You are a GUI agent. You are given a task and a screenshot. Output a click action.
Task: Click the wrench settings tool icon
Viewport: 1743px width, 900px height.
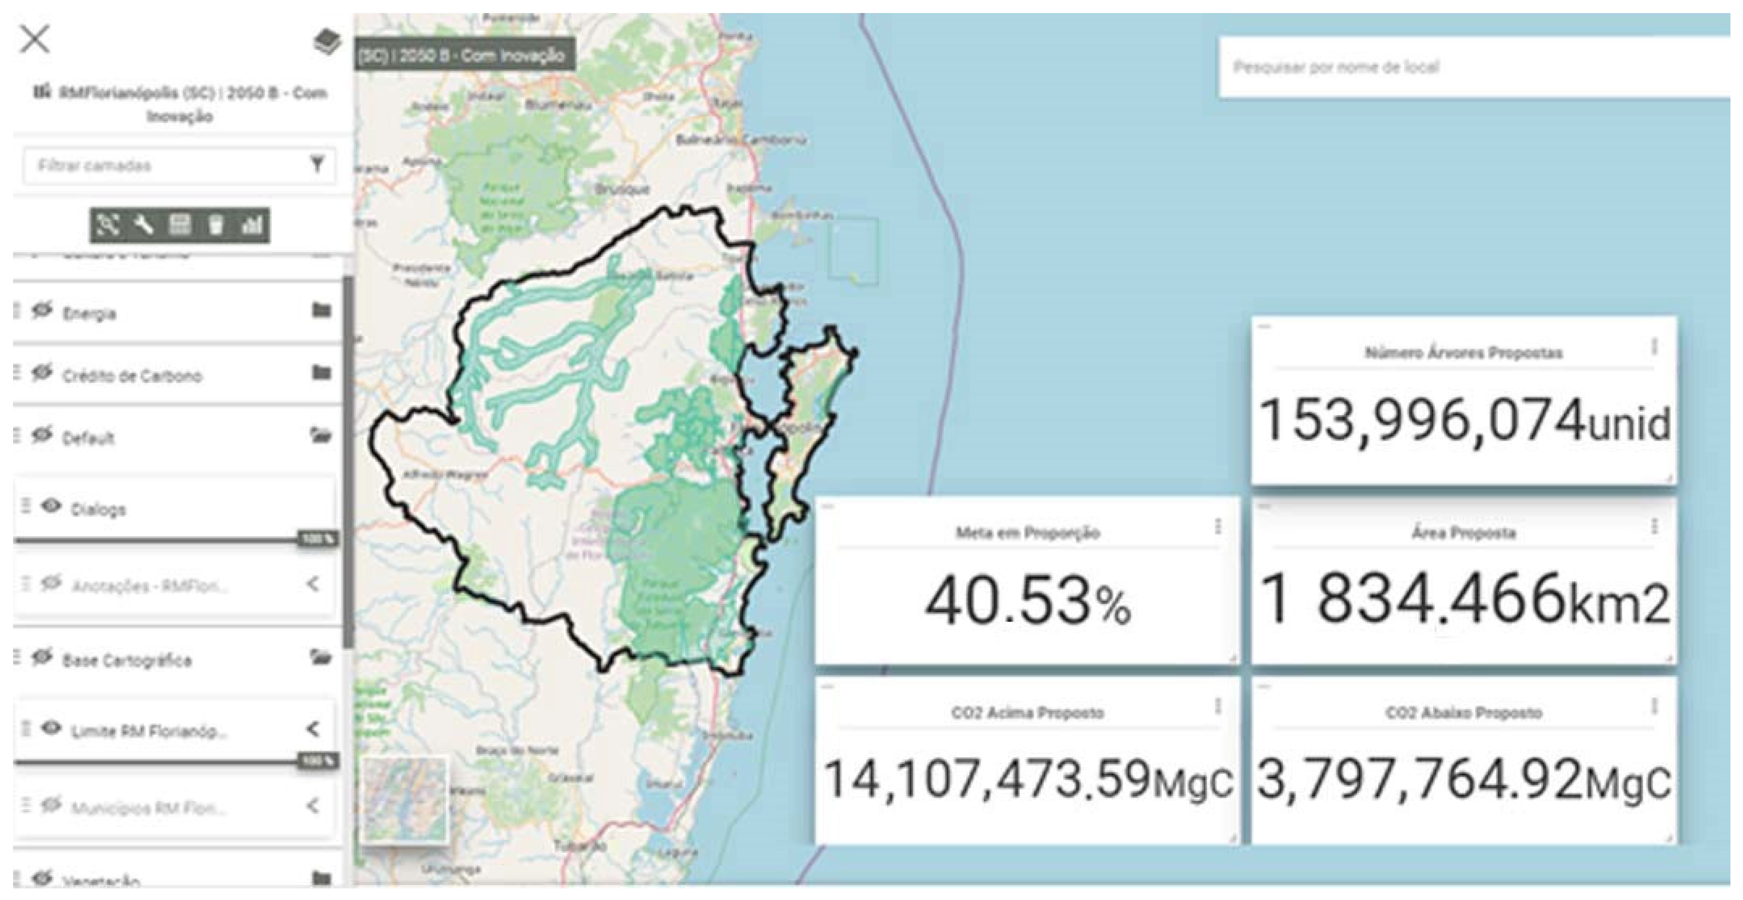(x=144, y=225)
